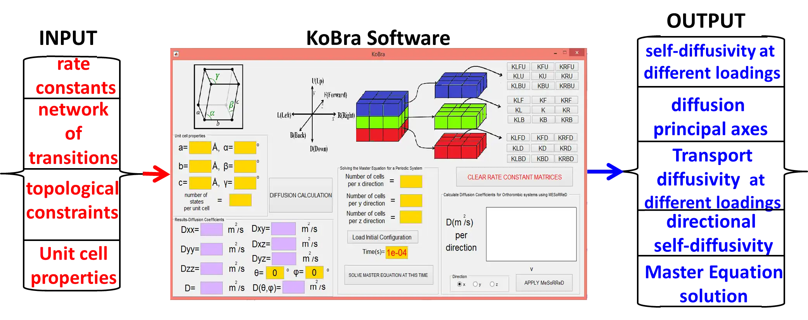Click the β= angle input field
This screenshot has height=320, width=808.
(x=245, y=166)
